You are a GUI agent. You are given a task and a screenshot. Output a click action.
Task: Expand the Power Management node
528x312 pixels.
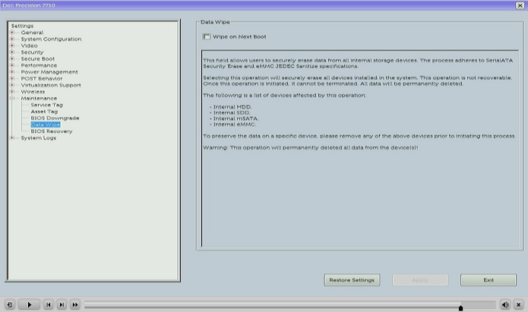(x=12, y=72)
